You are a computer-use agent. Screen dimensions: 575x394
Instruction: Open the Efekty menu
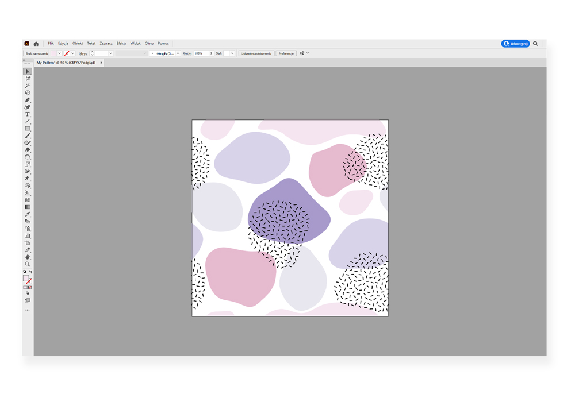pyautogui.click(x=121, y=44)
